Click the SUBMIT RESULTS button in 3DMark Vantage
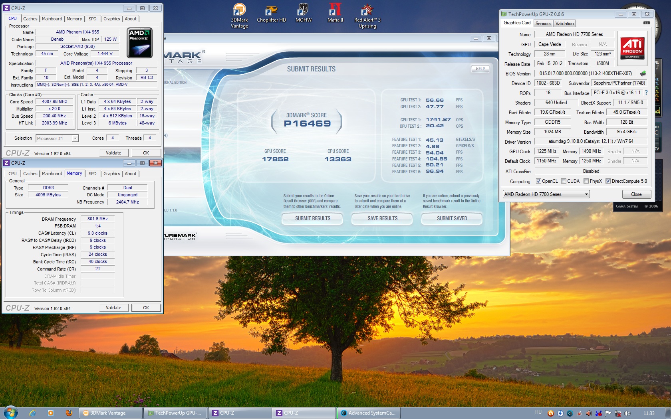The image size is (671, 419). pos(312,219)
